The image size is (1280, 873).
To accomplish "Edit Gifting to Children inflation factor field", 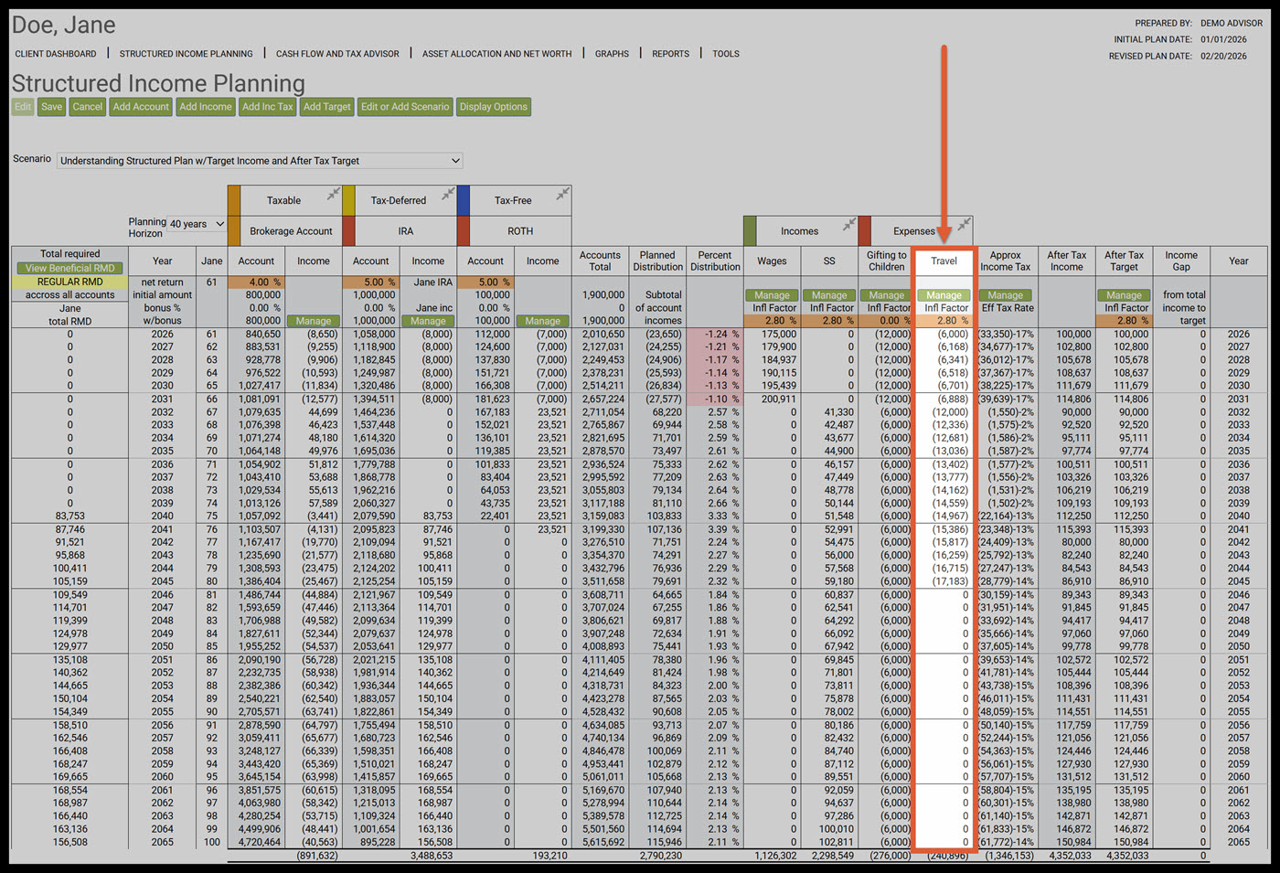I will pos(887,321).
